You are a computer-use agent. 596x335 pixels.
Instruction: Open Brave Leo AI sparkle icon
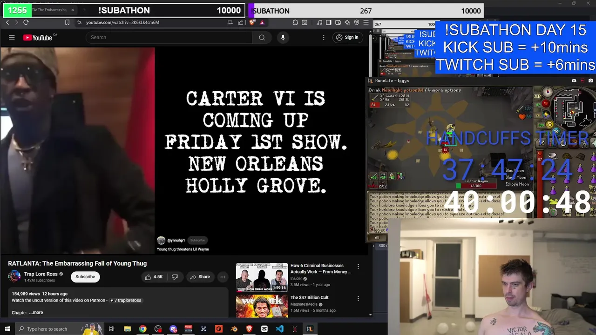[347, 22]
